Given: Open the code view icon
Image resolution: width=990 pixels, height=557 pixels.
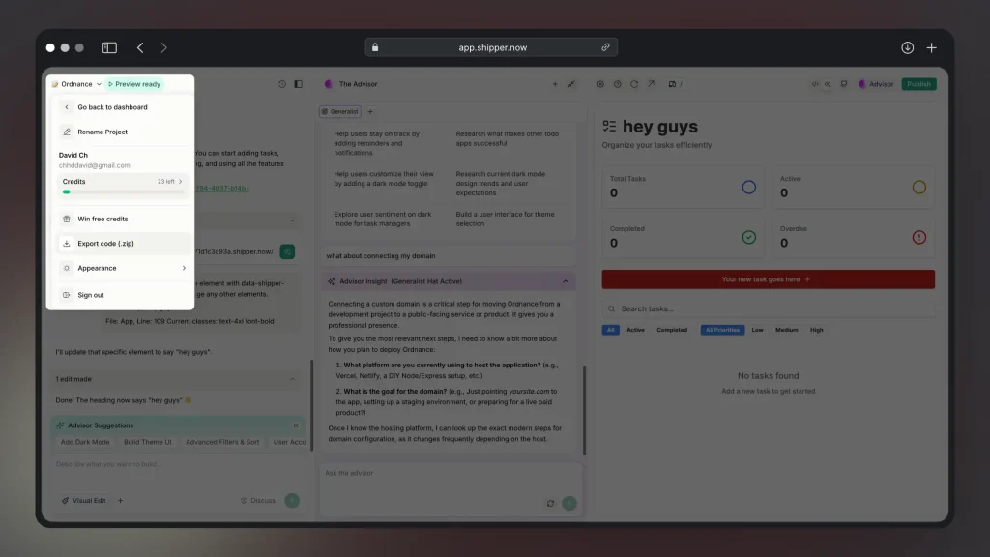Looking at the screenshot, I should pos(815,84).
